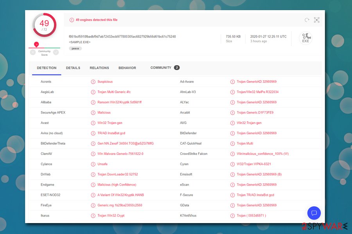352x234 pixels.
Task: Click the 'Emsisoft' engine name
Action: click(x=186, y=174)
